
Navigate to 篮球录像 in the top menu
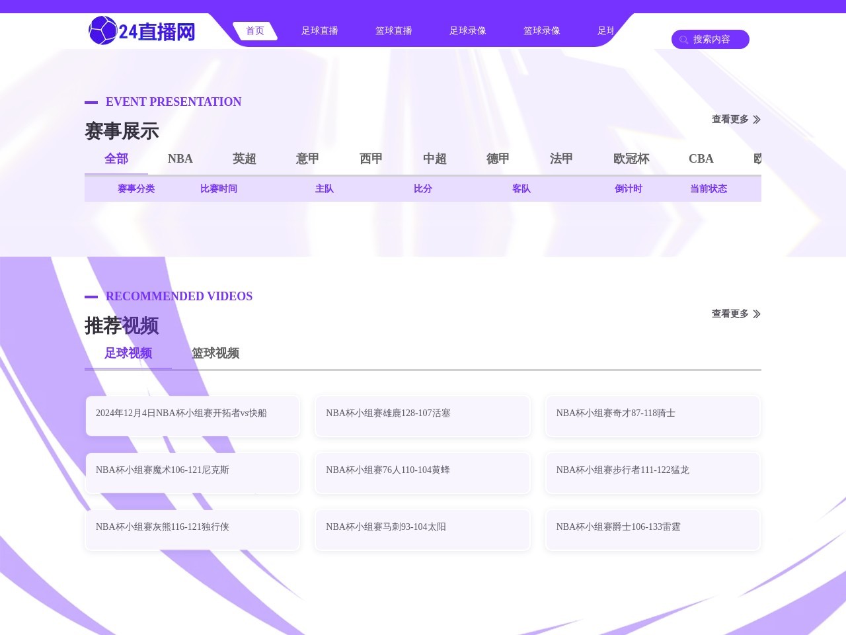pos(541,30)
